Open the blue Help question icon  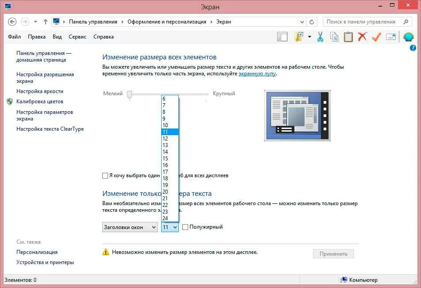[413, 48]
